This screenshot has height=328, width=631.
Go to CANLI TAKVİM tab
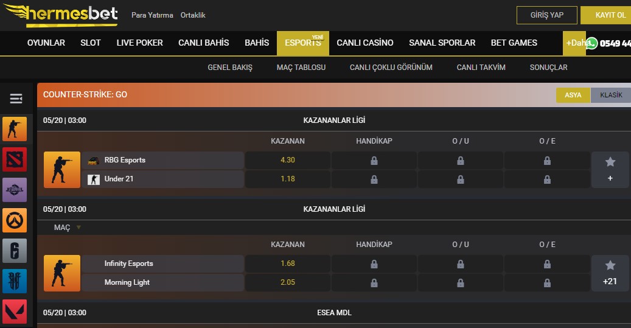point(481,68)
